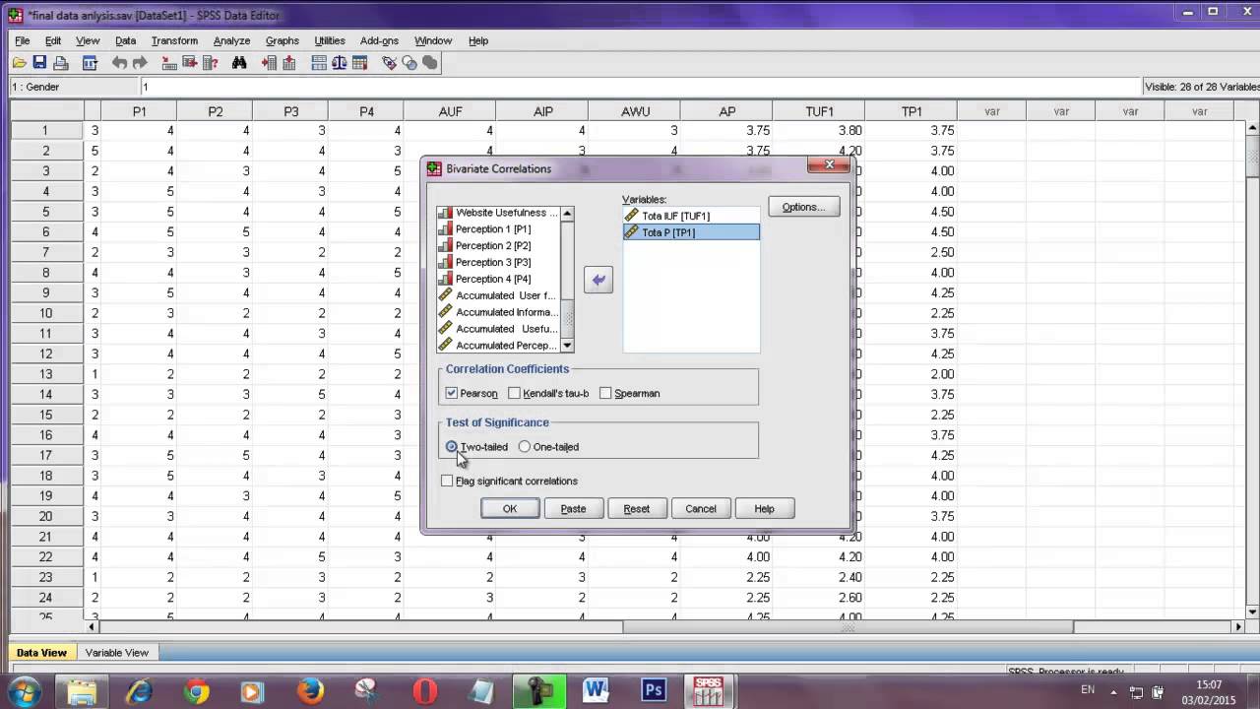Click the Windows Start button
1260x709 pixels.
point(26,690)
